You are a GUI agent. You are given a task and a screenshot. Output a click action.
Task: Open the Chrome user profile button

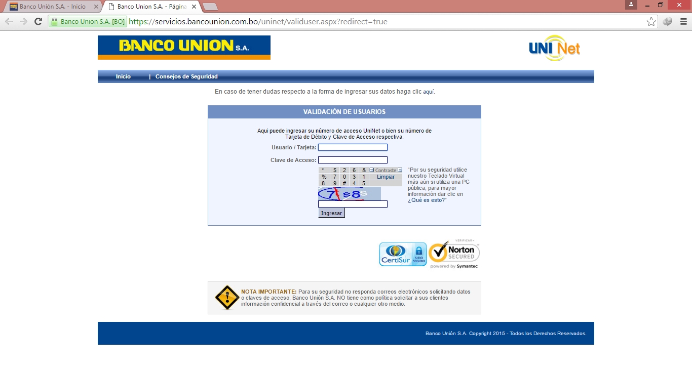point(631,5)
